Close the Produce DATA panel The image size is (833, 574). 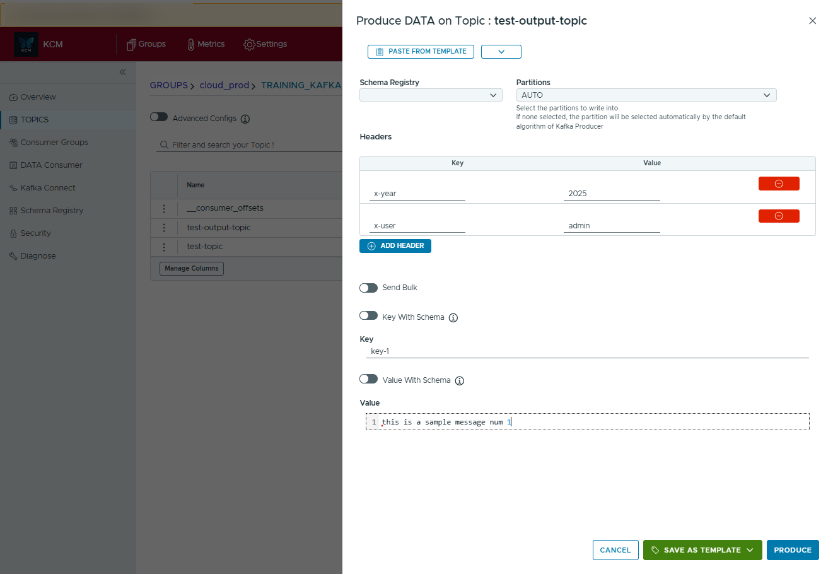point(812,21)
